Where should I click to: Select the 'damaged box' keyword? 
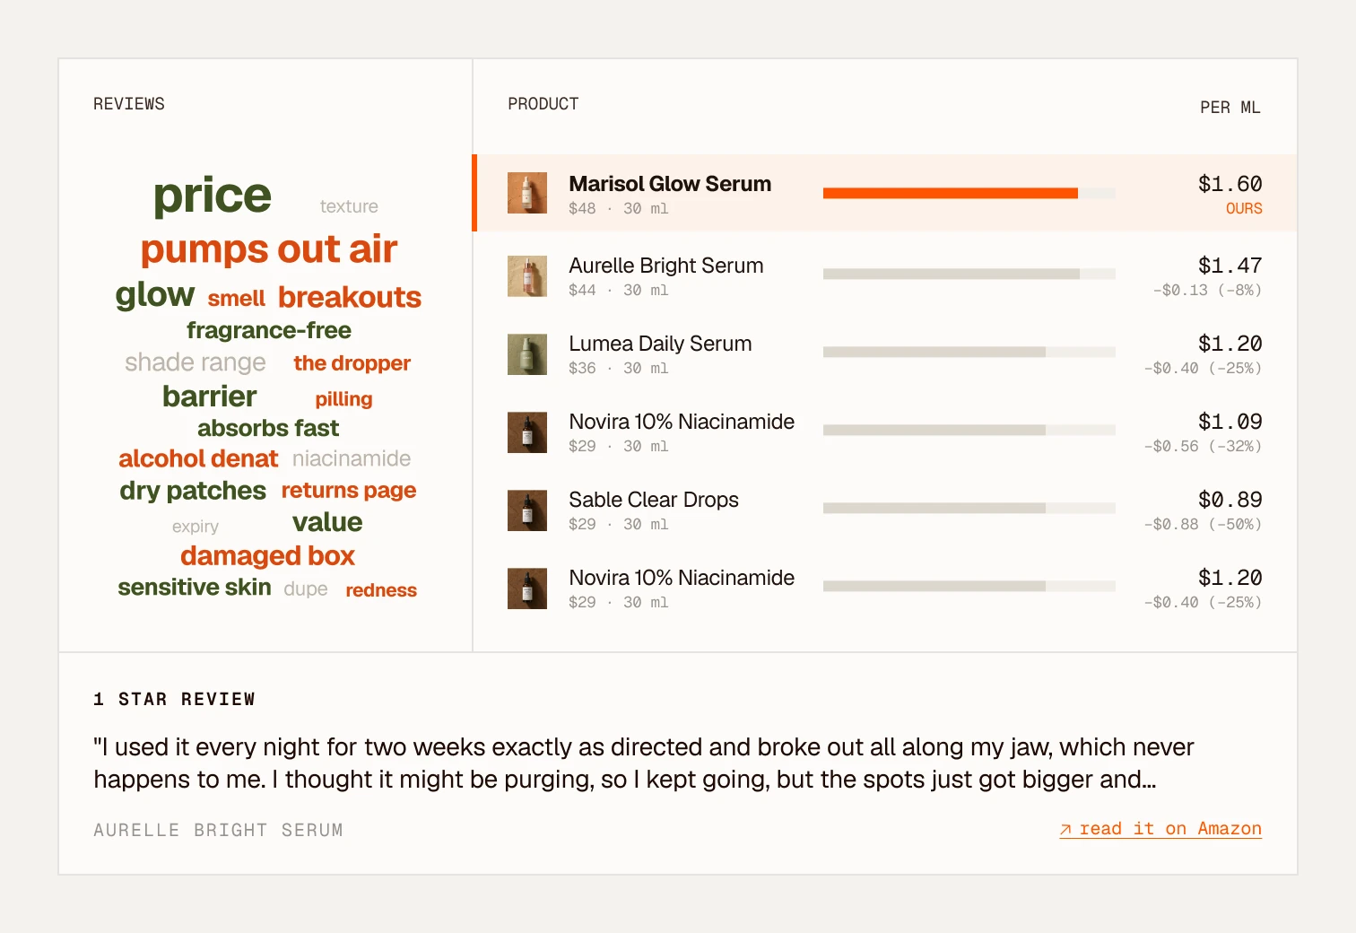tap(267, 555)
